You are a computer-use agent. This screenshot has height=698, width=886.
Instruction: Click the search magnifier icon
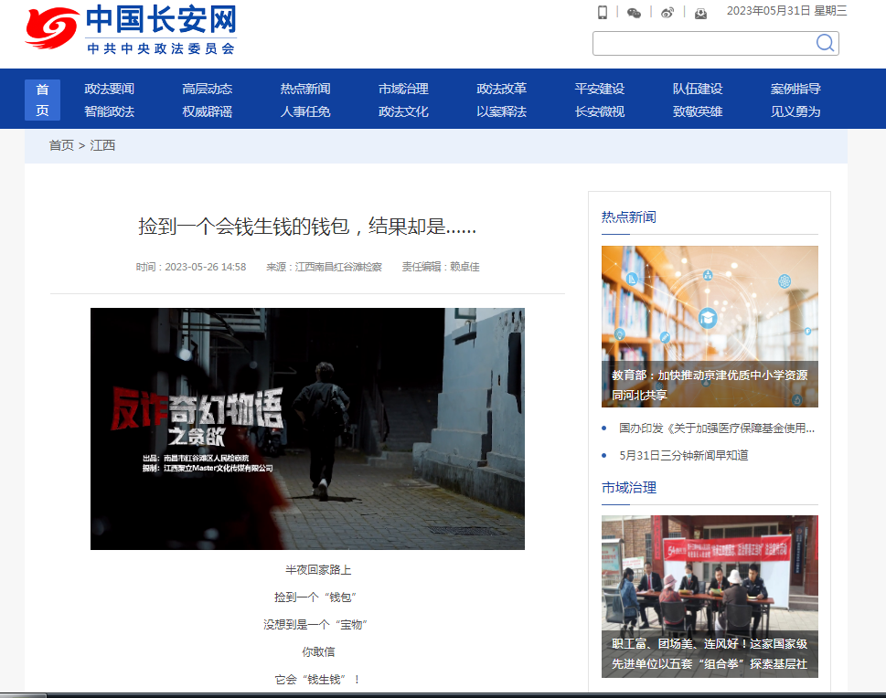825,43
